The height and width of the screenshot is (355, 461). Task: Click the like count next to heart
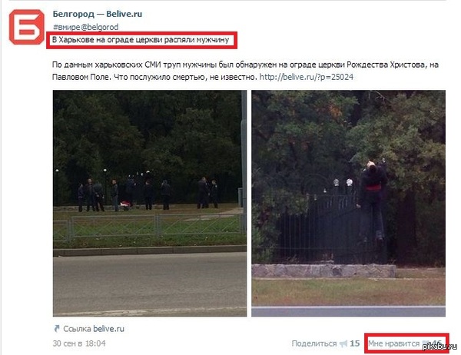(x=436, y=343)
